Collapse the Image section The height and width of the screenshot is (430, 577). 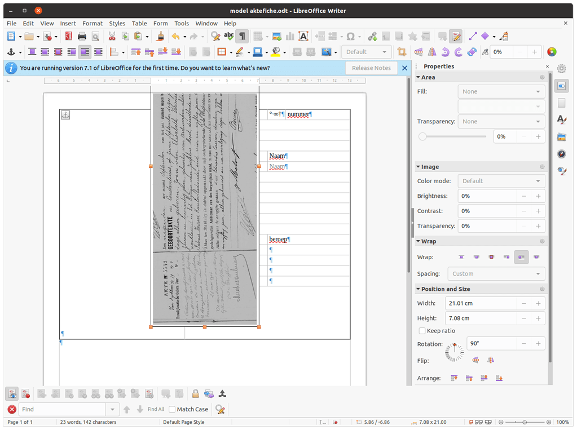tap(418, 167)
